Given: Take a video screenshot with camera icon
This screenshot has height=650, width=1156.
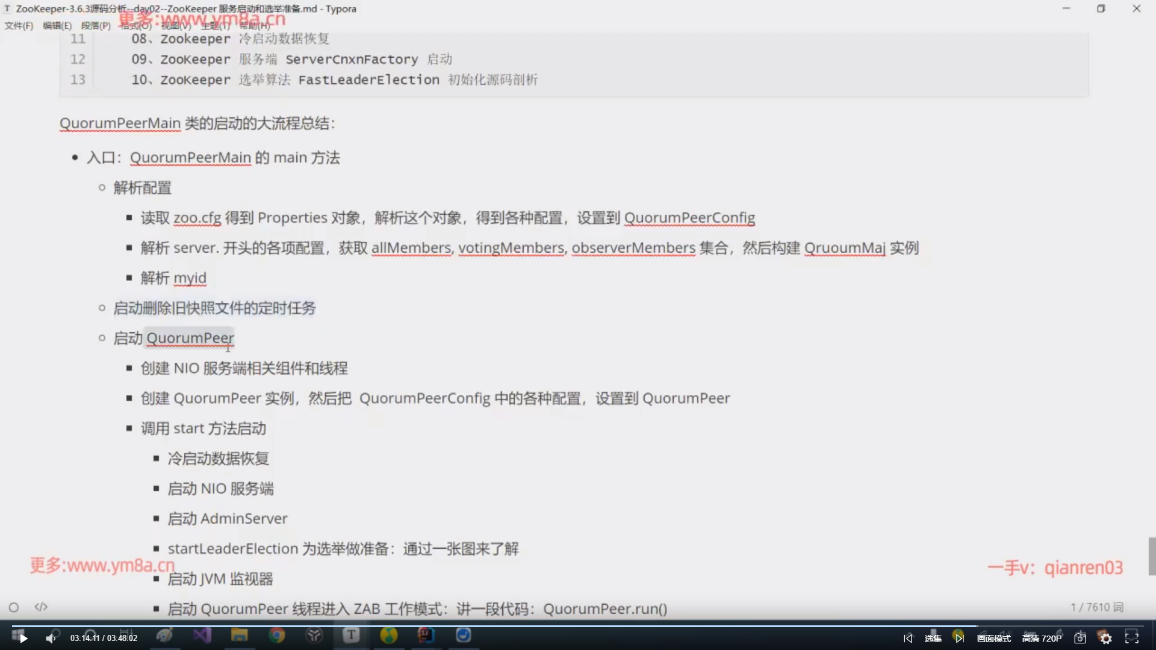Looking at the screenshot, I should 1080,638.
